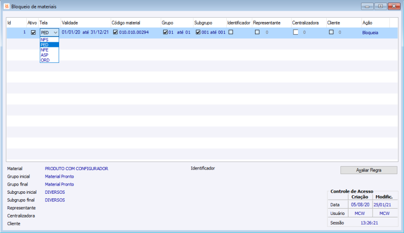Viewport: 404px width, 233px height.
Task: Click the modification user MCW
Action: point(384,213)
